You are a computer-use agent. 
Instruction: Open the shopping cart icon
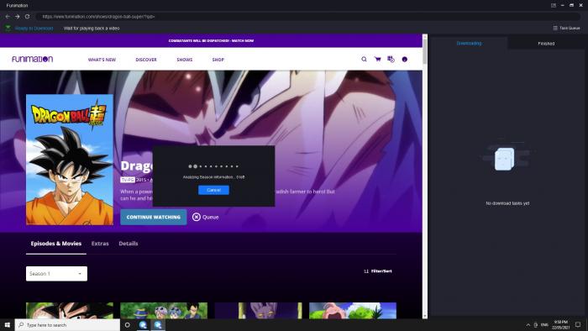pyautogui.click(x=378, y=60)
